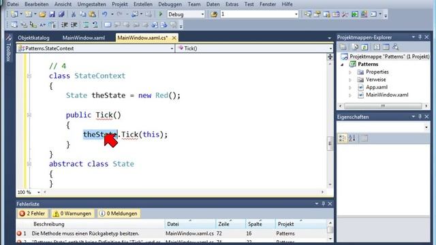Save the current file with floppy icon

52,14
